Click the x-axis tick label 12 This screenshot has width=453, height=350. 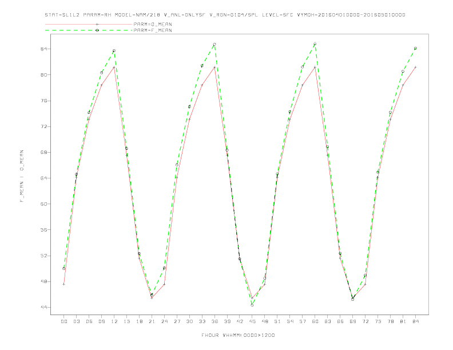click(x=114, y=321)
